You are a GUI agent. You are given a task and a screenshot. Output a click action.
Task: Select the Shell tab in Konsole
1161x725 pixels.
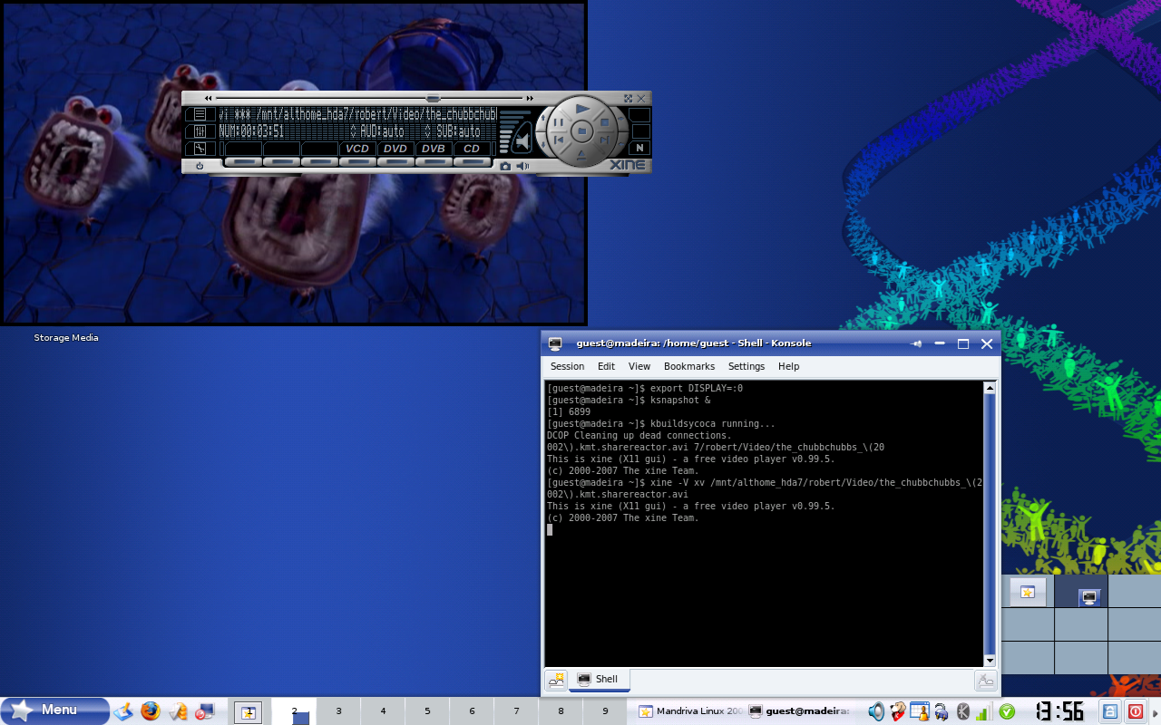point(599,679)
